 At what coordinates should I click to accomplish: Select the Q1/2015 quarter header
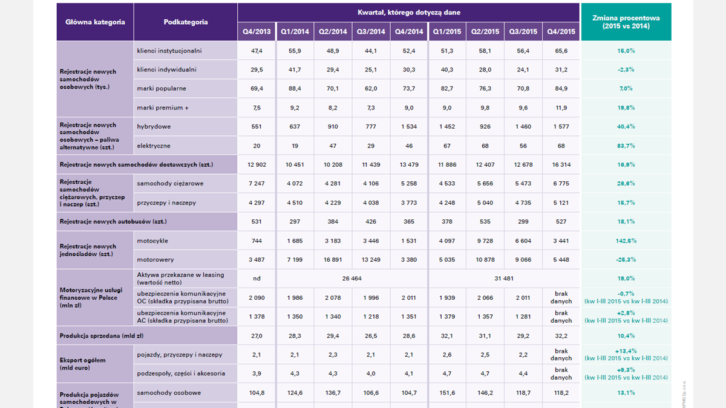[447, 31]
